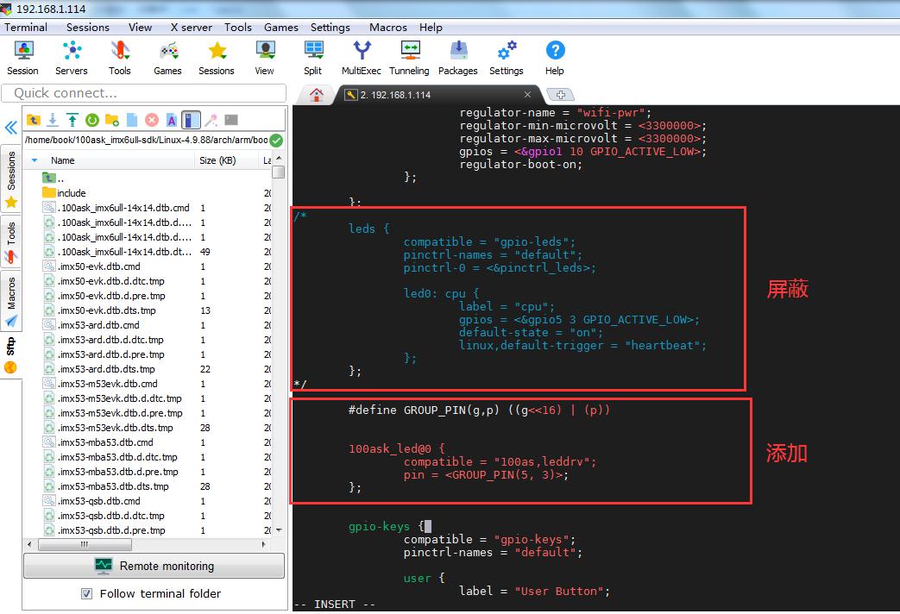
Task: Click file list horizontal scrollbar right arrow
Action: [x=263, y=544]
